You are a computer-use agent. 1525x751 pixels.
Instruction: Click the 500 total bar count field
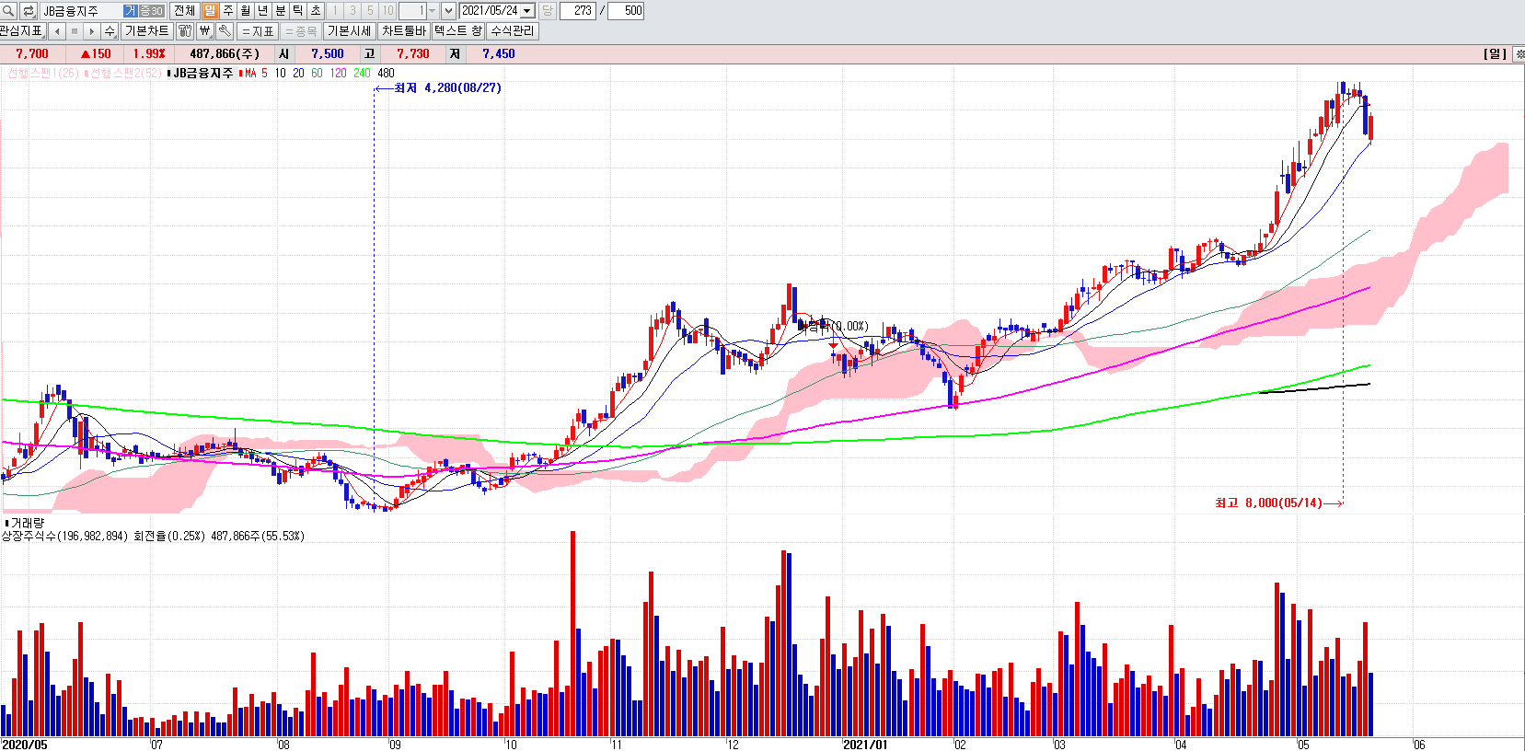[627, 11]
